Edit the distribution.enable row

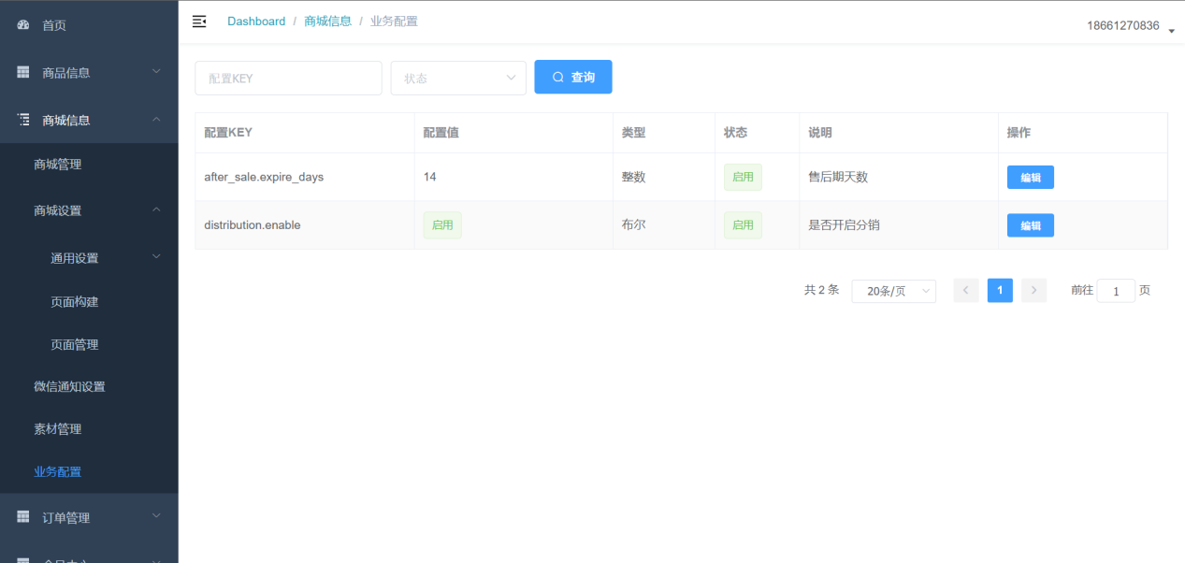click(x=1030, y=225)
